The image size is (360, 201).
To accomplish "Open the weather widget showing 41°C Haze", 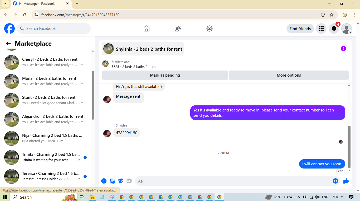I will (x=279, y=197).
